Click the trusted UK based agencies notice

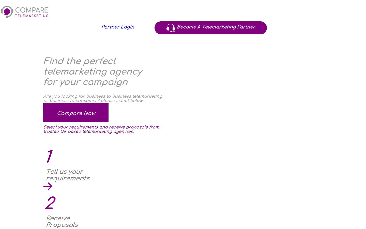[x=101, y=129]
